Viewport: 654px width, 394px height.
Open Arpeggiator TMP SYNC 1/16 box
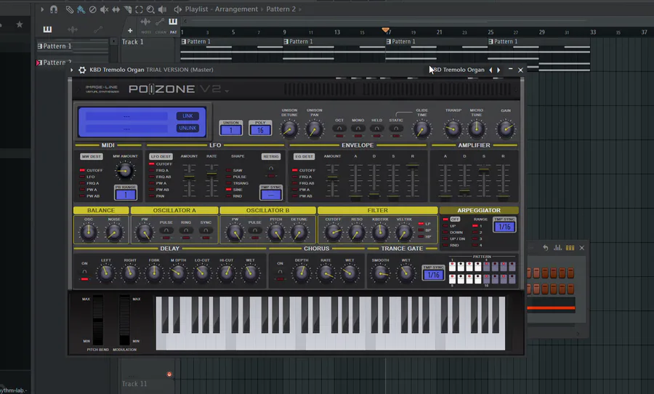(x=505, y=227)
